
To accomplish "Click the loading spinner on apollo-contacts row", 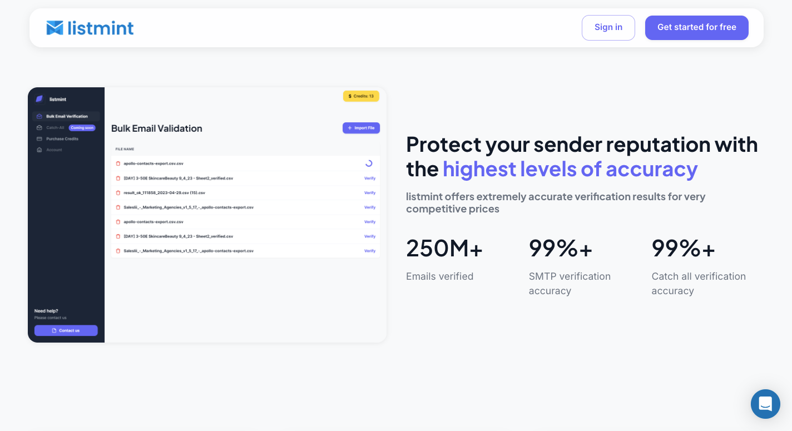I will (369, 164).
